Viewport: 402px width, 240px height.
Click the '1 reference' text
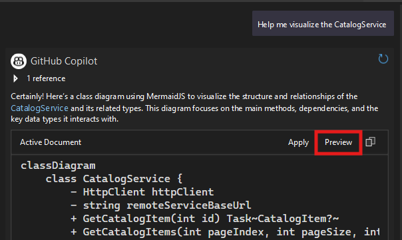(46, 78)
